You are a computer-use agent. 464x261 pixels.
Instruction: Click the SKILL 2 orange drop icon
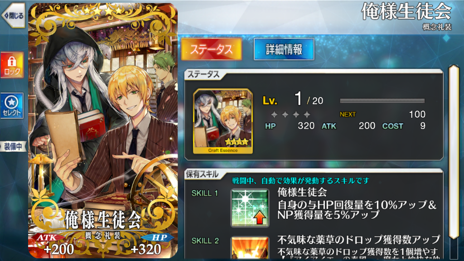pyautogui.click(x=250, y=247)
